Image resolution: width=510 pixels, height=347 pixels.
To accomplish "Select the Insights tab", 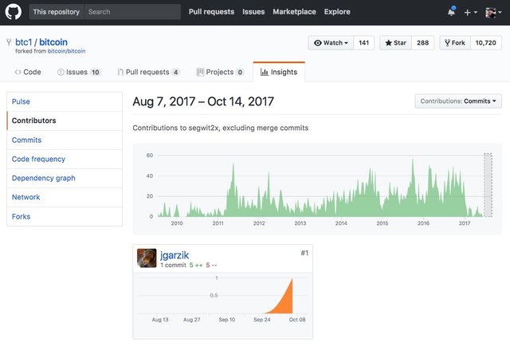I will (x=279, y=72).
